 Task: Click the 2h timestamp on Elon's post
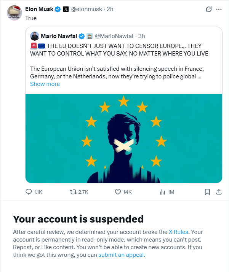coord(110,9)
